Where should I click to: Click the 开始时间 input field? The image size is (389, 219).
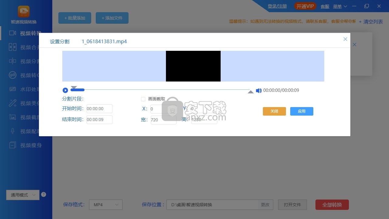click(x=99, y=109)
